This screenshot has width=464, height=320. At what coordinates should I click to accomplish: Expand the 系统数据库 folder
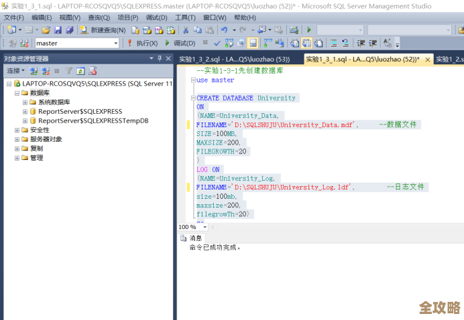point(25,102)
